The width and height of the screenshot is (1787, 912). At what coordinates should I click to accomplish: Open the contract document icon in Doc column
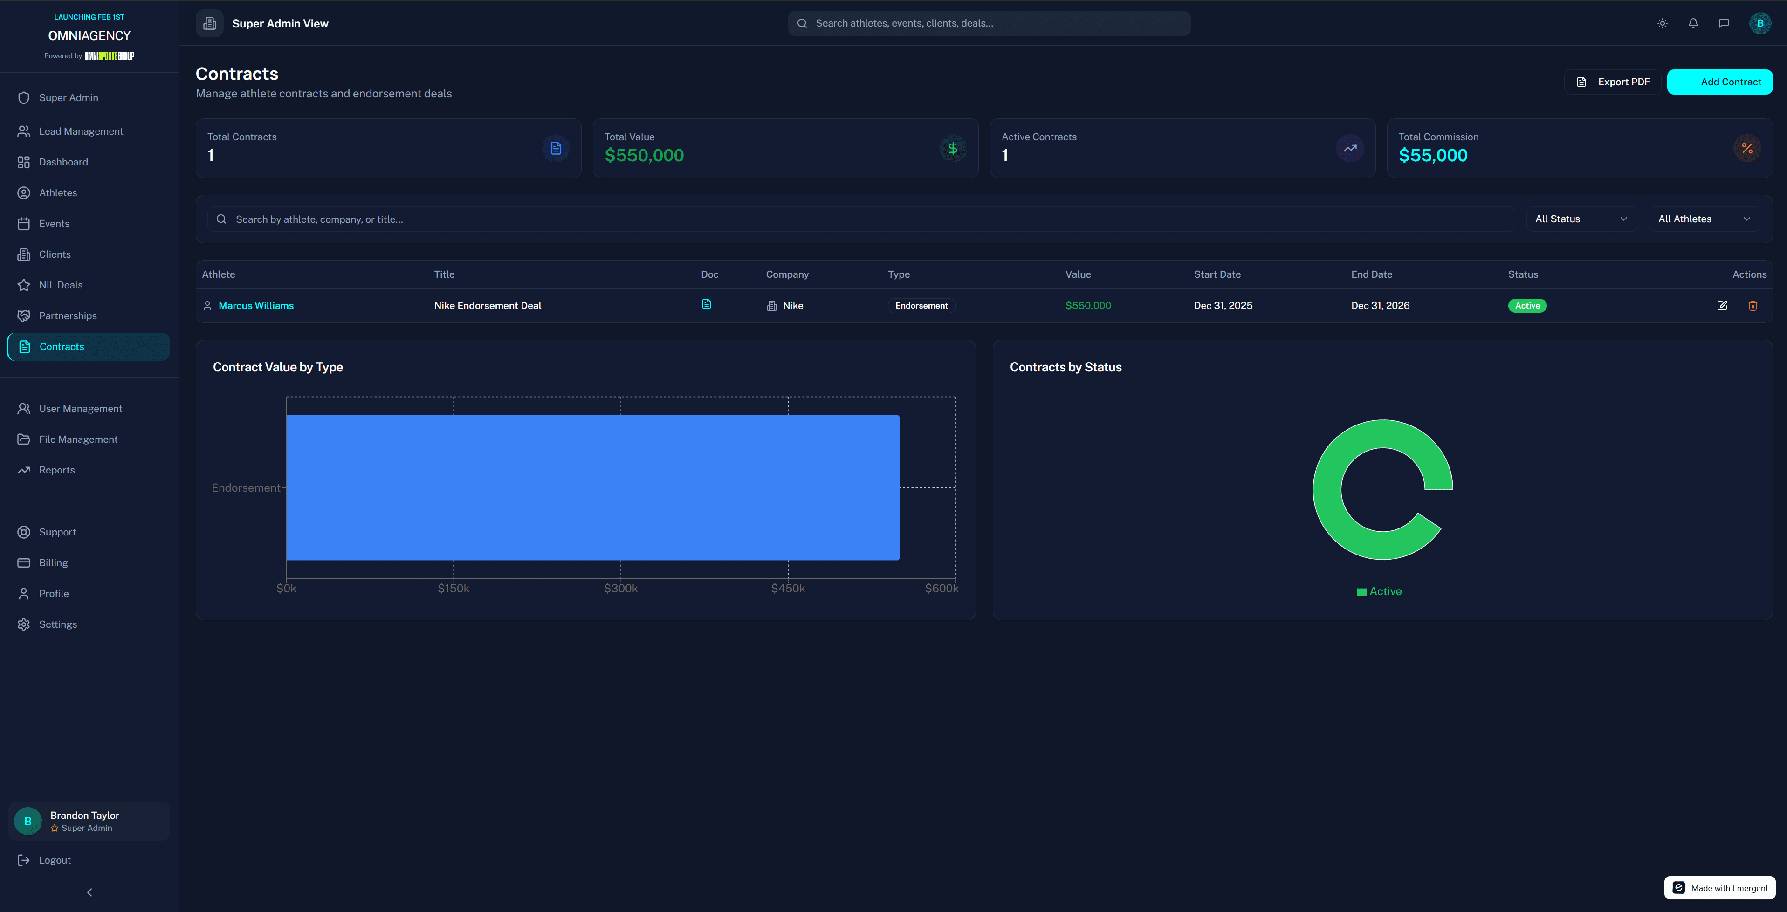(x=706, y=304)
